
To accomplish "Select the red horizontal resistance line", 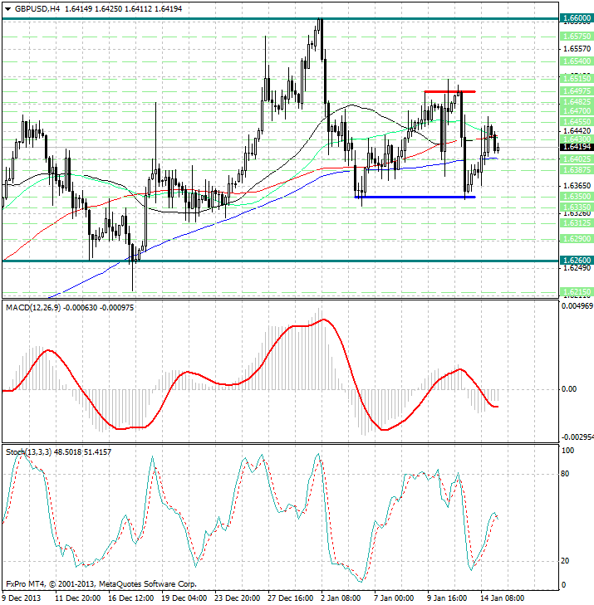I will point(449,91).
